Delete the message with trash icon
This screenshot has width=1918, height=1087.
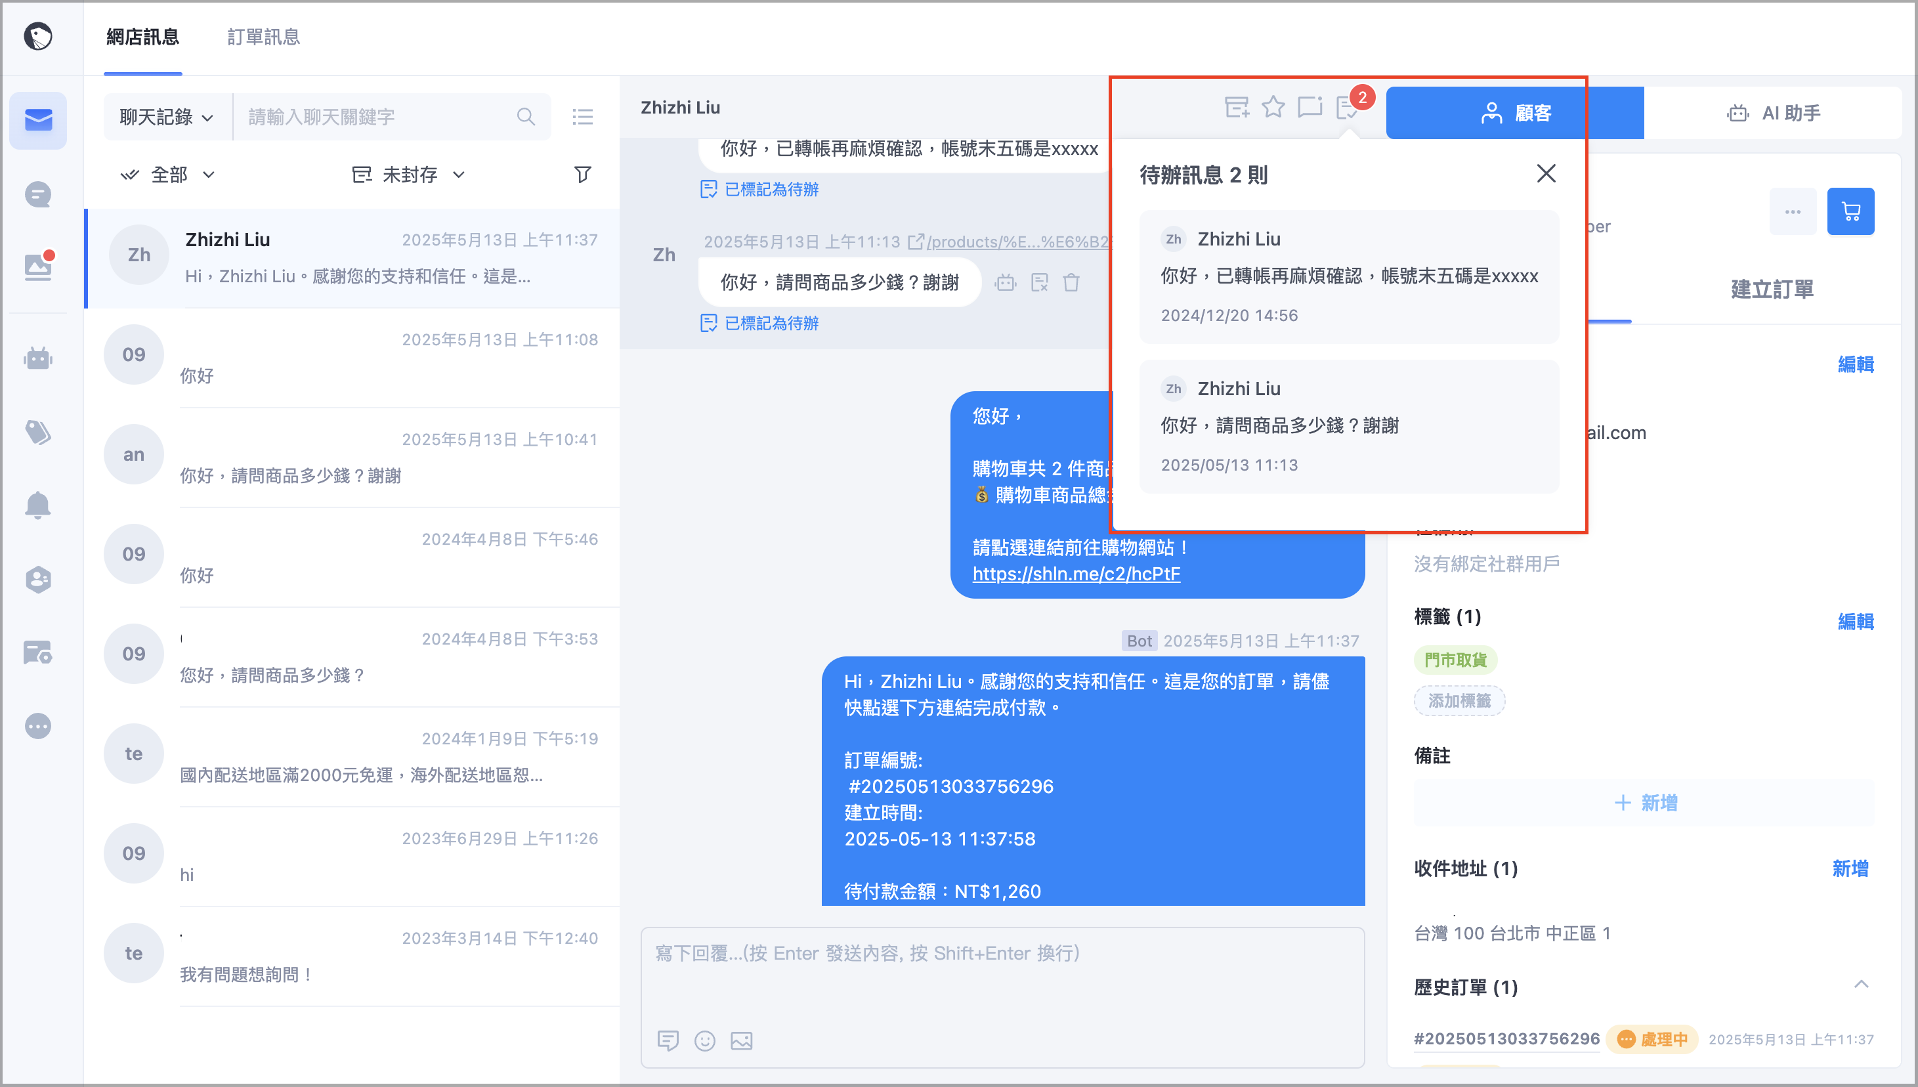point(1071,282)
